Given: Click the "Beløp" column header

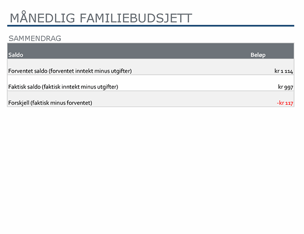Looking at the screenshot, I should tap(258, 55).
